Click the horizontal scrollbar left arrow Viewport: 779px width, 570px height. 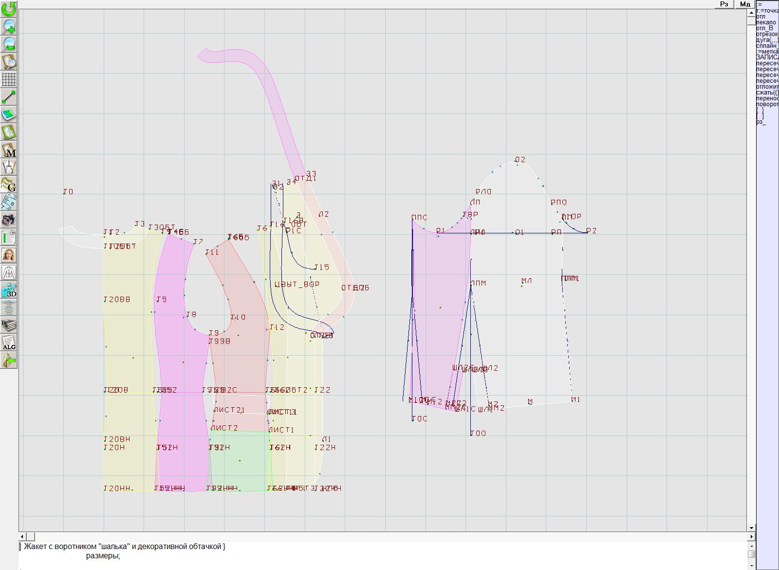pyautogui.click(x=22, y=536)
